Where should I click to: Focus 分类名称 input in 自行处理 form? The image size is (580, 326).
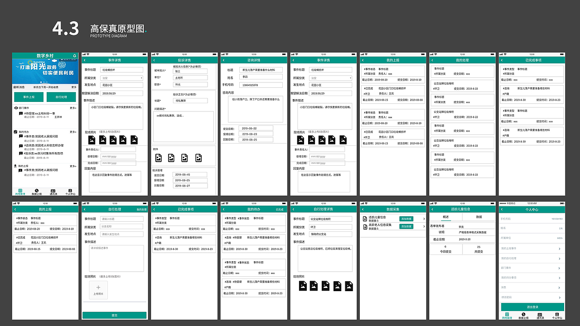pos(122,226)
